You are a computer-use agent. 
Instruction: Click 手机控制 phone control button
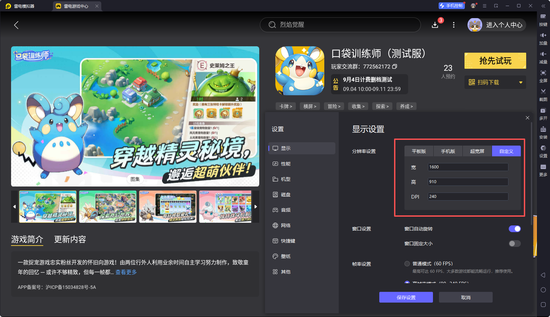[451, 6]
